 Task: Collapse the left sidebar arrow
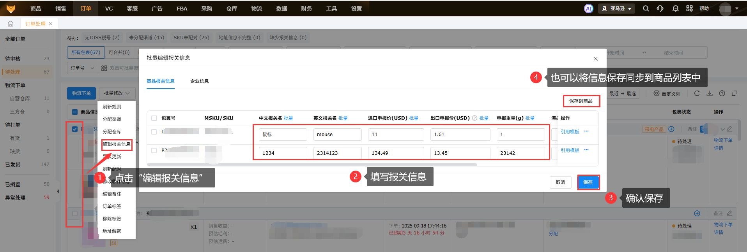[x=58, y=191]
